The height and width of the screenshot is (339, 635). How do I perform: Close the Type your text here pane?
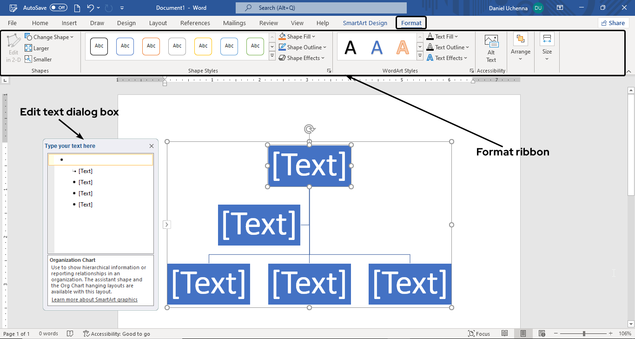[152, 146]
